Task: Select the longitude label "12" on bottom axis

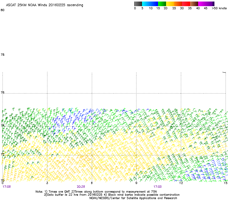Action: [x=181, y=183]
